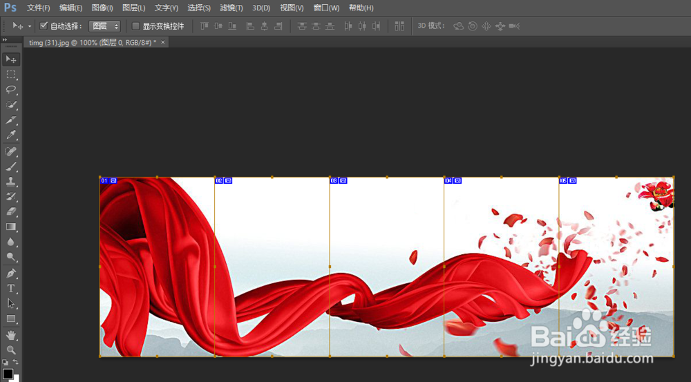Enable the 显示变换控件 checkbox
Viewport: 691px width, 382px height.
point(135,26)
